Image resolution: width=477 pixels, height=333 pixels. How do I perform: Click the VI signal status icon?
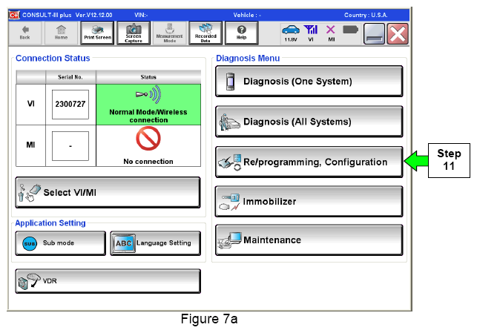[312, 33]
